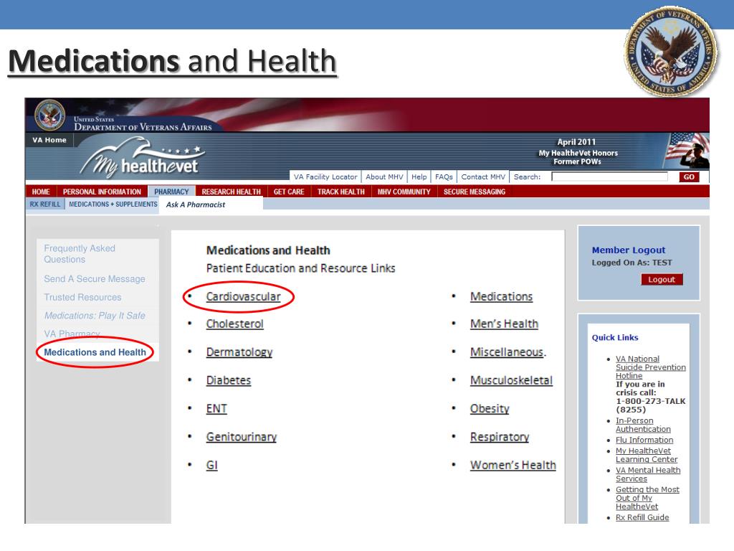Click the saluting soldier flag image
The image size is (734, 551).
click(x=687, y=151)
